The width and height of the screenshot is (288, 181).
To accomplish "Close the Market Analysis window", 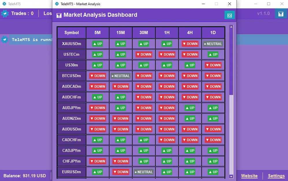I will tap(229, 4).
